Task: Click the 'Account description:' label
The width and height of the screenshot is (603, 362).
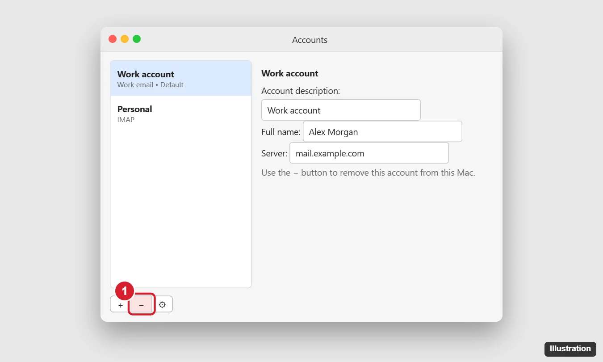Action: pyautogui.click(x=301, y=91)
